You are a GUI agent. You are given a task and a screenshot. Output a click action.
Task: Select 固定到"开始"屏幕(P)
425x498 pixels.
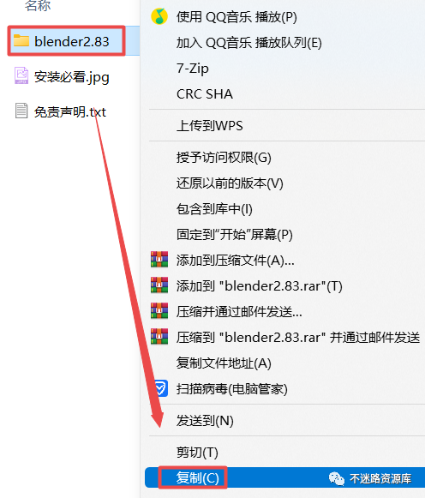coord(235,235)
